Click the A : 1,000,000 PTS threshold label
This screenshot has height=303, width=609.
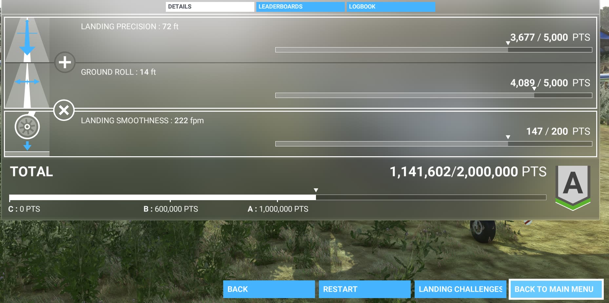(x=278, y=209)
